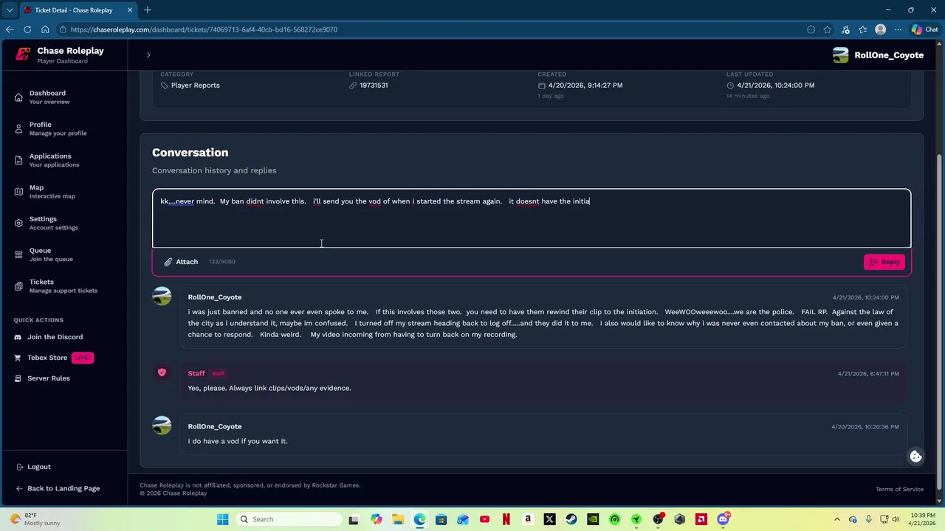945x531 pixels.
Task: Show hidden system tray icons
Action: 836,519
